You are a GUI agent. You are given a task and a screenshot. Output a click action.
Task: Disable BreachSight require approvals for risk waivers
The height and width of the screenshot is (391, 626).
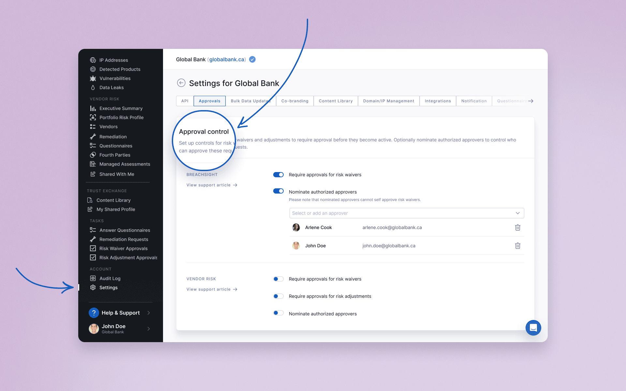(x=278, y=175)
